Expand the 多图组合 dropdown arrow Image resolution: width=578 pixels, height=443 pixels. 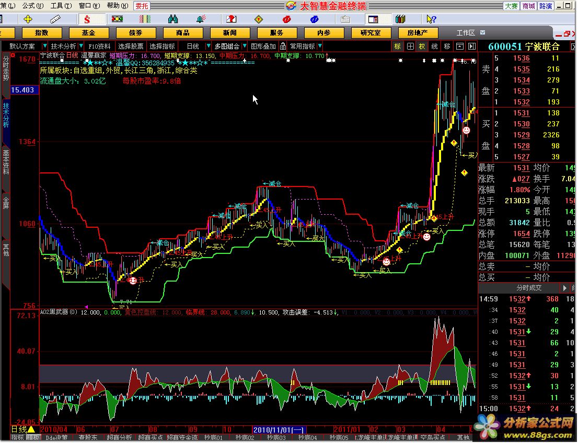tap(245, 46)
